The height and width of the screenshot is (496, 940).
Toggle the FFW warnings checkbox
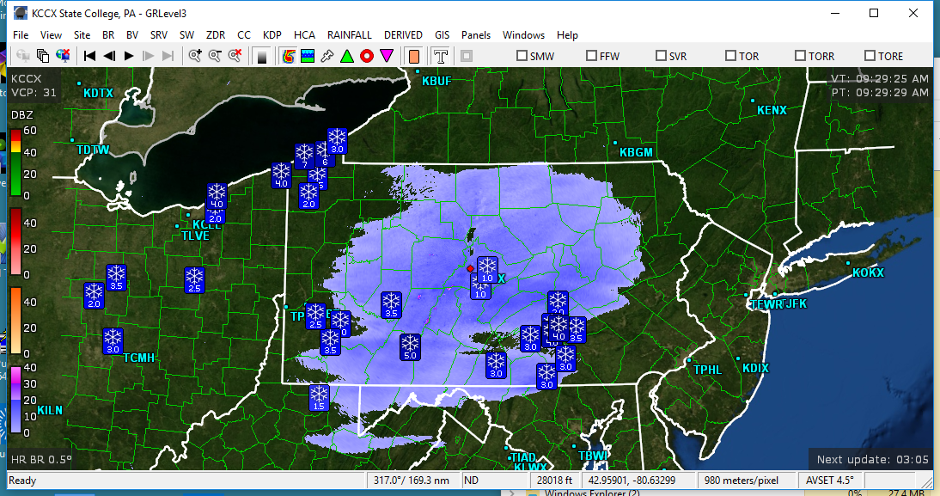tap(591, 56)
